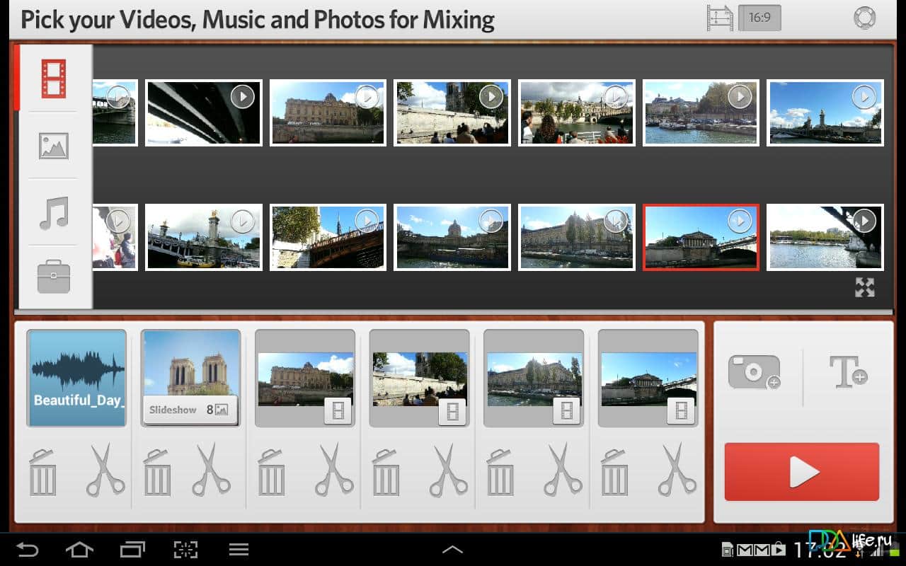Toggle the 16:9 aspect ratio button
This screenshot has width=906, height=566.
click(x=759, y=18)
